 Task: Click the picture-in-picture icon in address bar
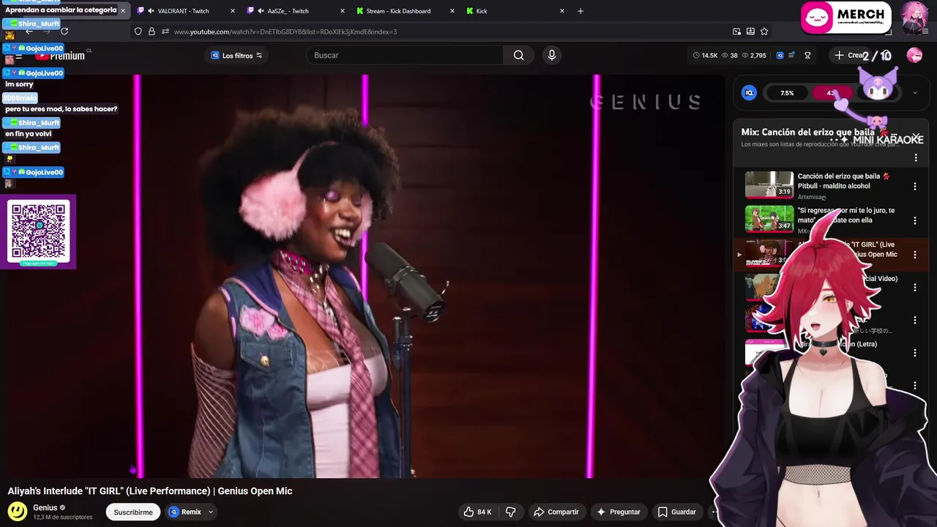pyautogui.click(x=736, y=31)
